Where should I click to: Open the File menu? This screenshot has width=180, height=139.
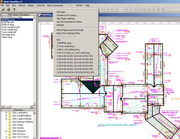(x=2, y=5)
